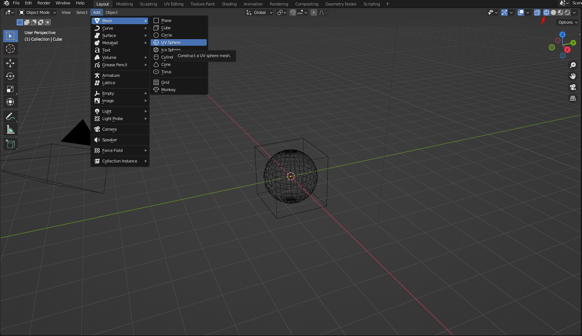582x336 pixels.
Task: Open the pivot point dropdown
Action: [x=281, y=12]
